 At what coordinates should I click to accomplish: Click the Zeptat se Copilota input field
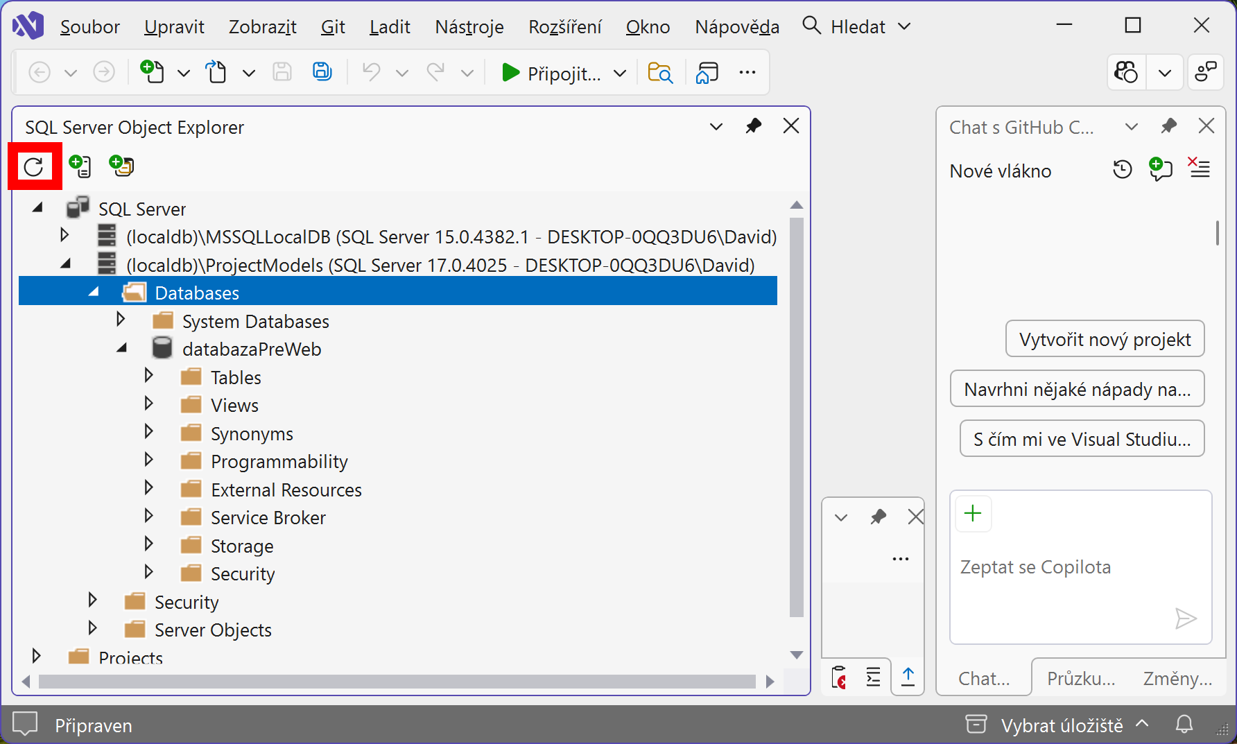click(x=1080, y=567)
